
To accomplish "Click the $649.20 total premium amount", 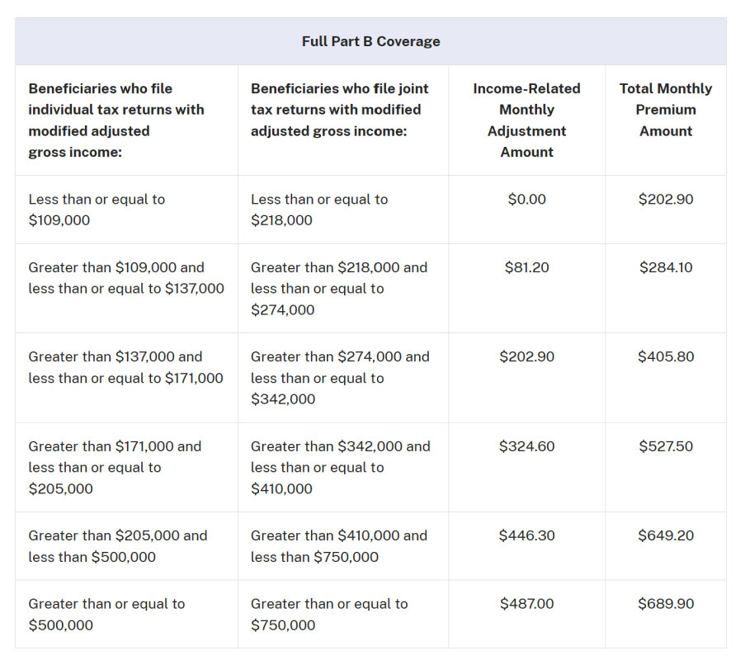I will 665,535.
